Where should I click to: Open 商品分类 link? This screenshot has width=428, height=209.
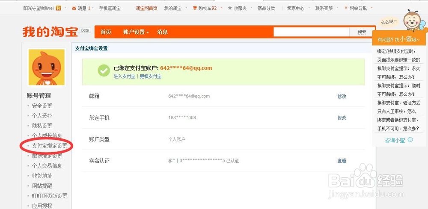tap(266, 8)
